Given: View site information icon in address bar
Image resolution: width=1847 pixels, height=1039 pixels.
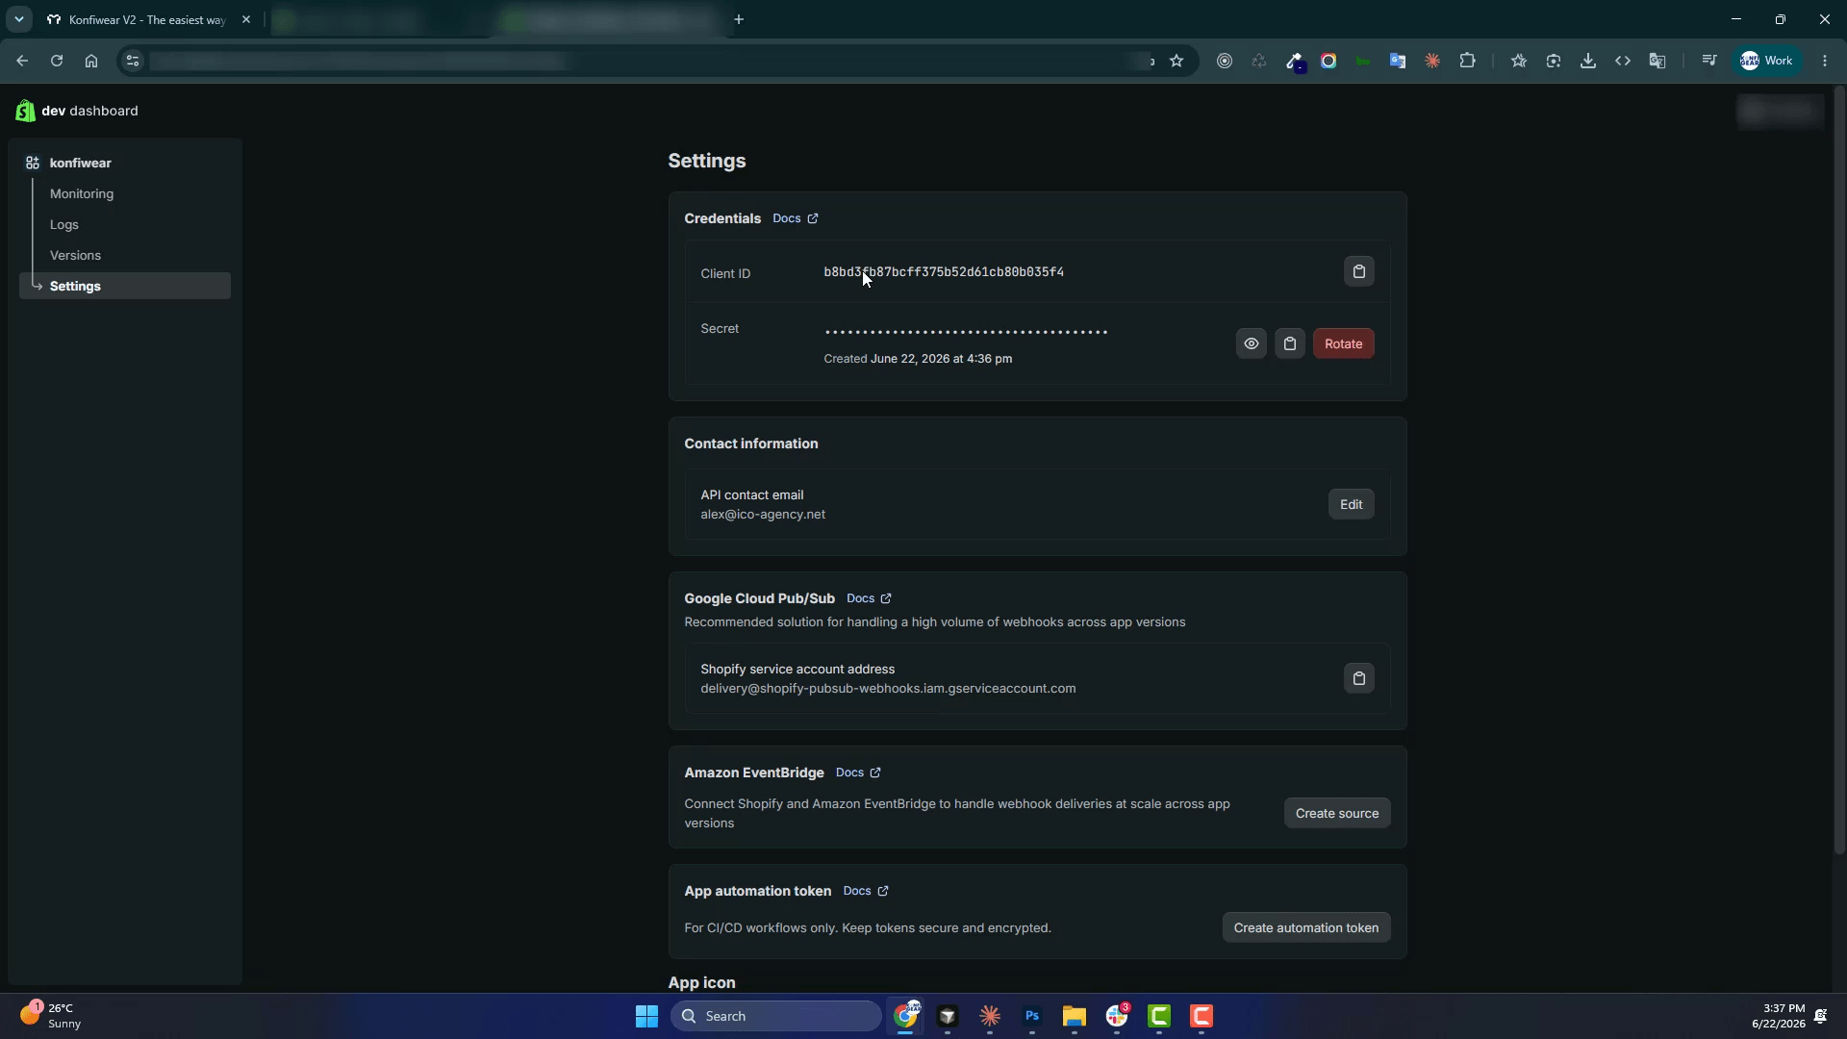Looking at the screenshot, I should (x=133, y=61).
